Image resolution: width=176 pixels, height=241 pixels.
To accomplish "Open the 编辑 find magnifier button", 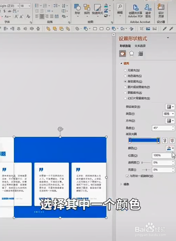I will point(120,9).
